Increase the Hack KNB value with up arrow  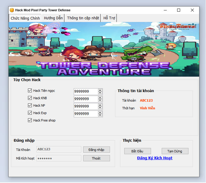[x=100, y=98]
